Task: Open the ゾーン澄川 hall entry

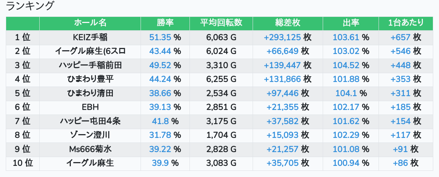Action: 90,135
